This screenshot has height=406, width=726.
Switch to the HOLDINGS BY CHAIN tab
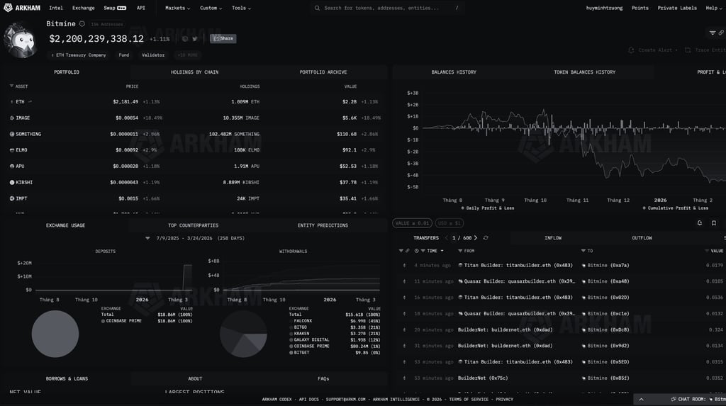point(194,72)
